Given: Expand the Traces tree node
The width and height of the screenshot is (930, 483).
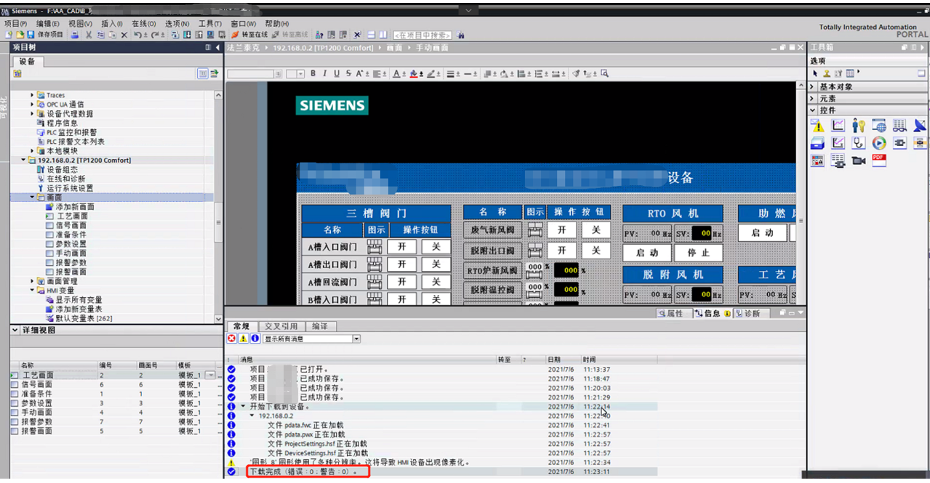Looking at the screenshot, I should [32, 95].
